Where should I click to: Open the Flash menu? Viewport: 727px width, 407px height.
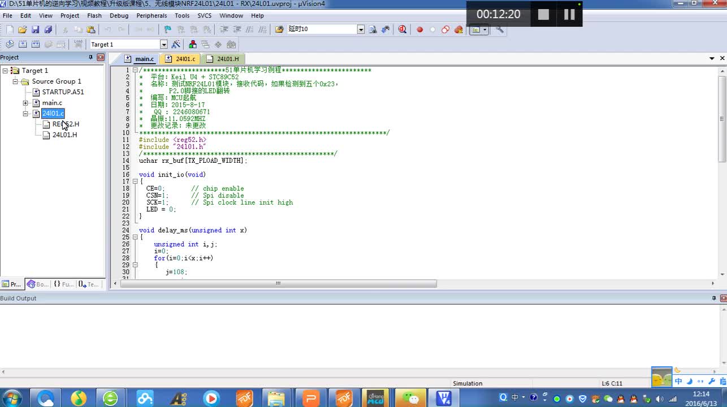94,16
